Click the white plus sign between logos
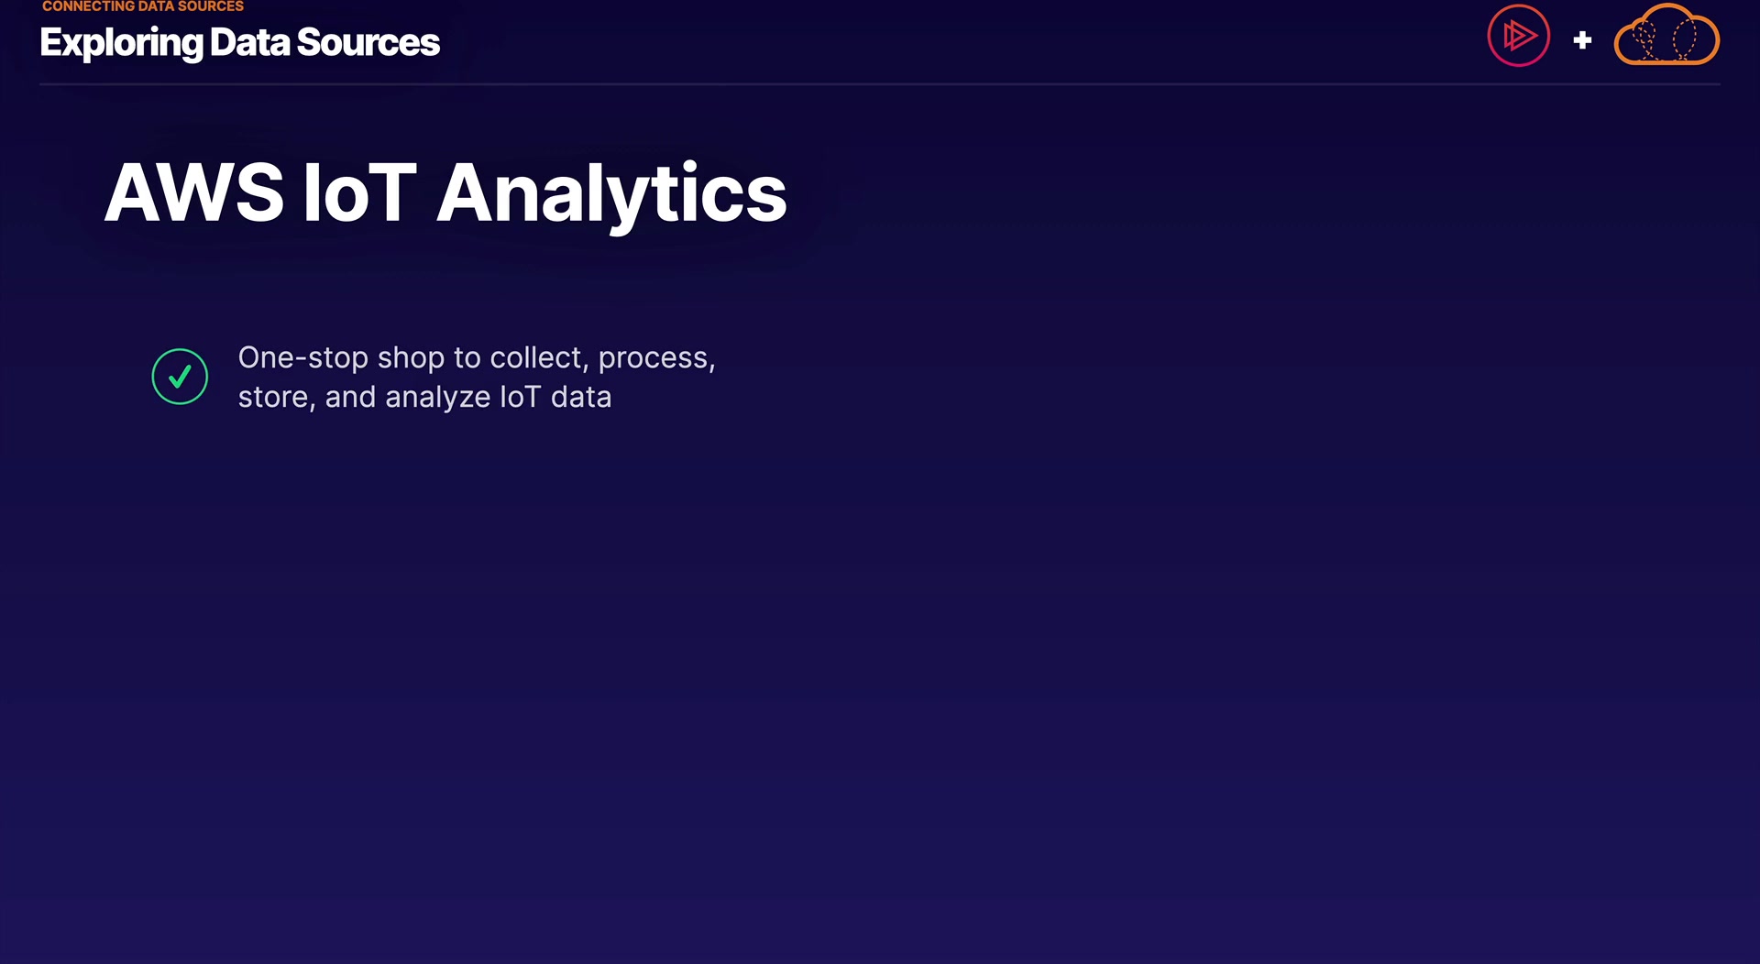1760x964 pixels. 1582,40
